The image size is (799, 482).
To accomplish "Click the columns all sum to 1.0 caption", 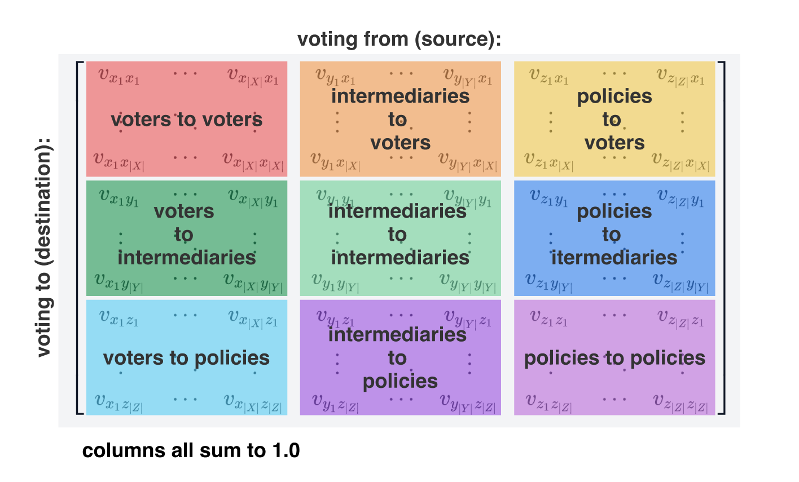I will pos(191,451).
